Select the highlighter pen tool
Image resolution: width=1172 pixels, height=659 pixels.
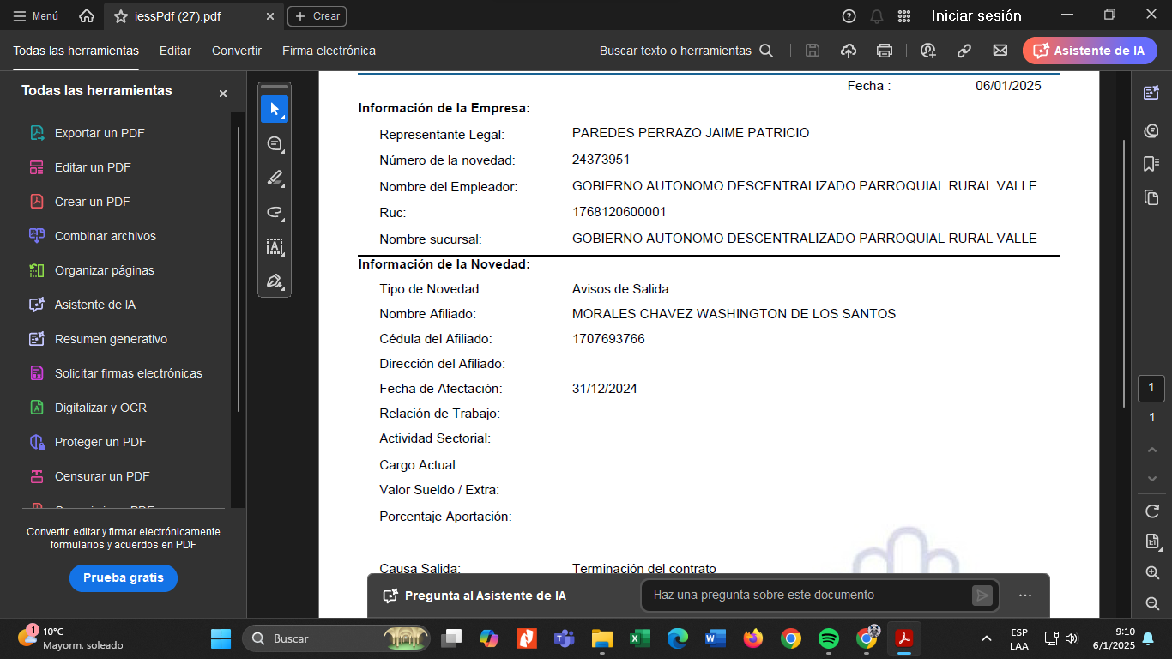click(275, 178)
